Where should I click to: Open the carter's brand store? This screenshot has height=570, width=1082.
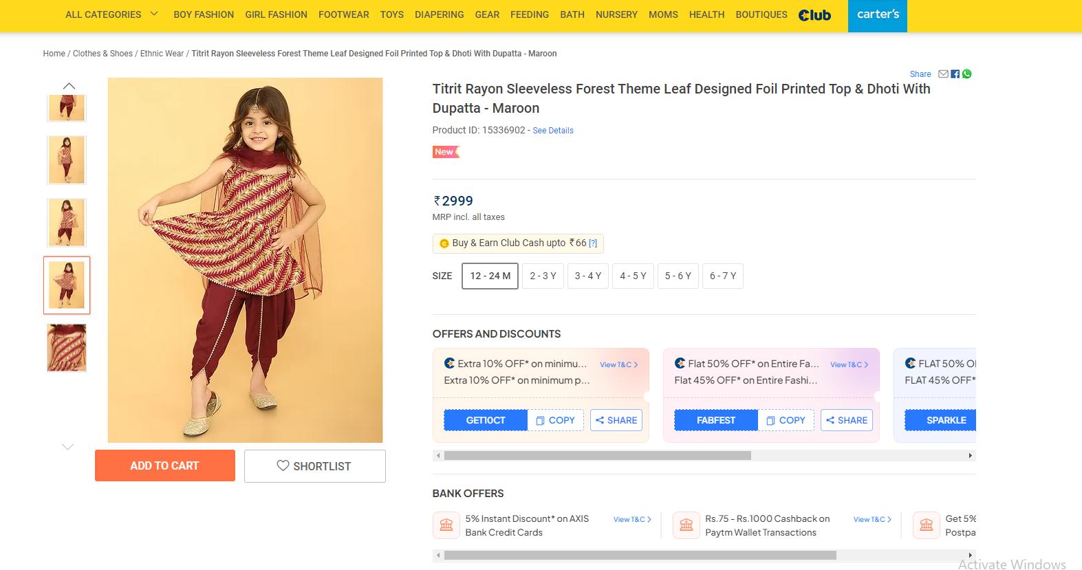click(878, 15)
